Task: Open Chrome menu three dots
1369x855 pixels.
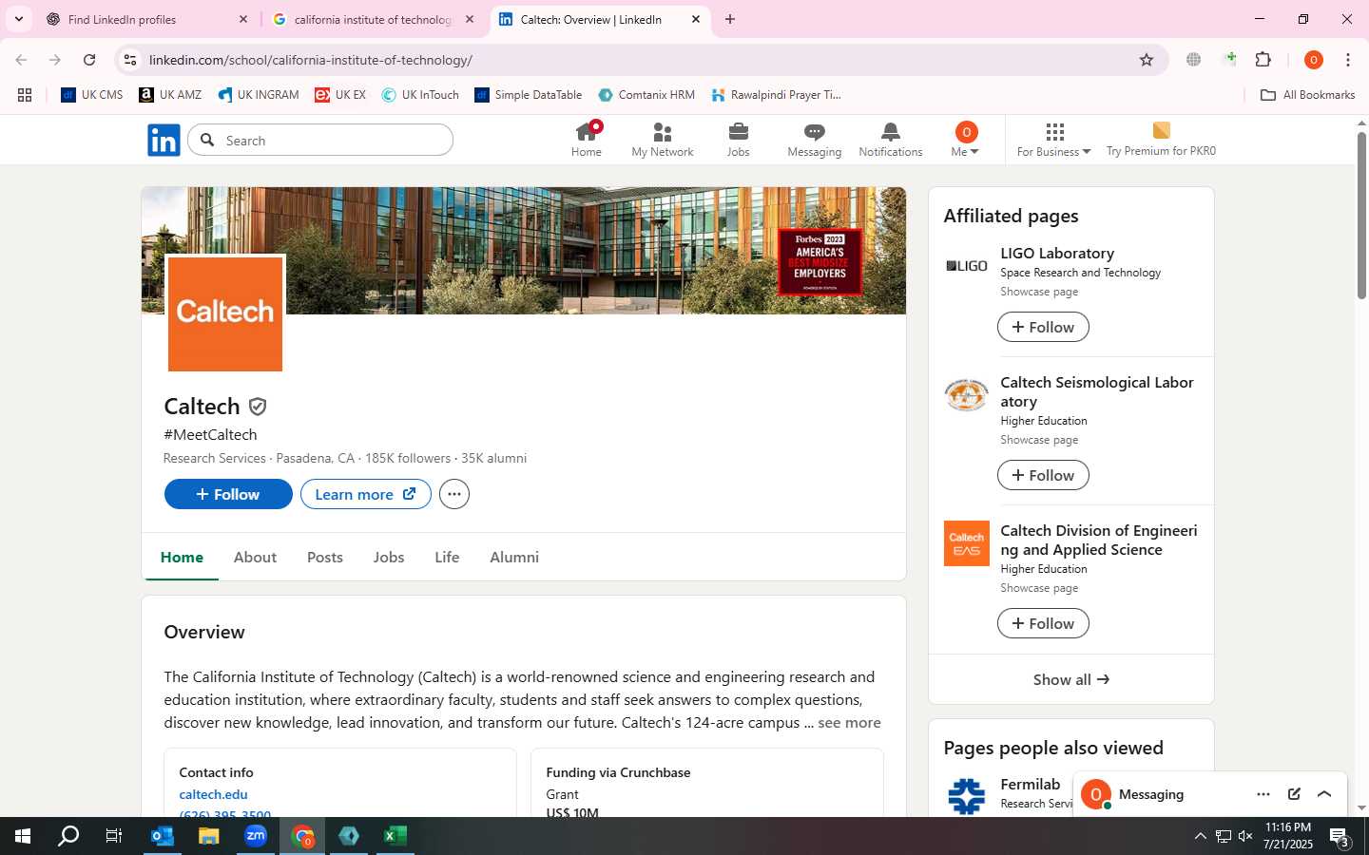Action: (1348, 60)
